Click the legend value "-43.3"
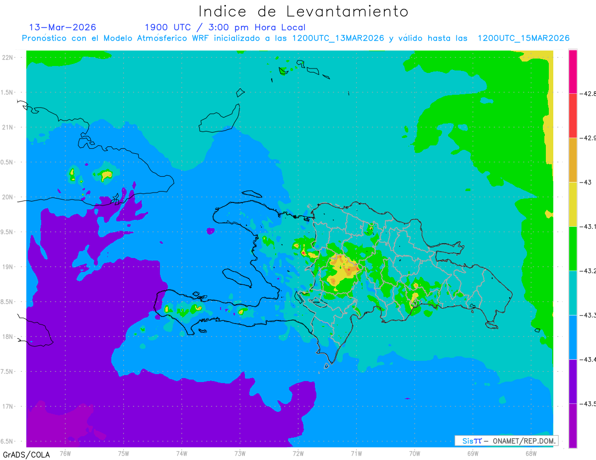The width and height of the screenshot is (596, 460). [x=588, y=315]
